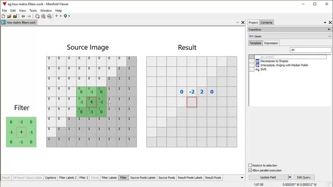
Task: Open the View menu
Action: (22, 10)
